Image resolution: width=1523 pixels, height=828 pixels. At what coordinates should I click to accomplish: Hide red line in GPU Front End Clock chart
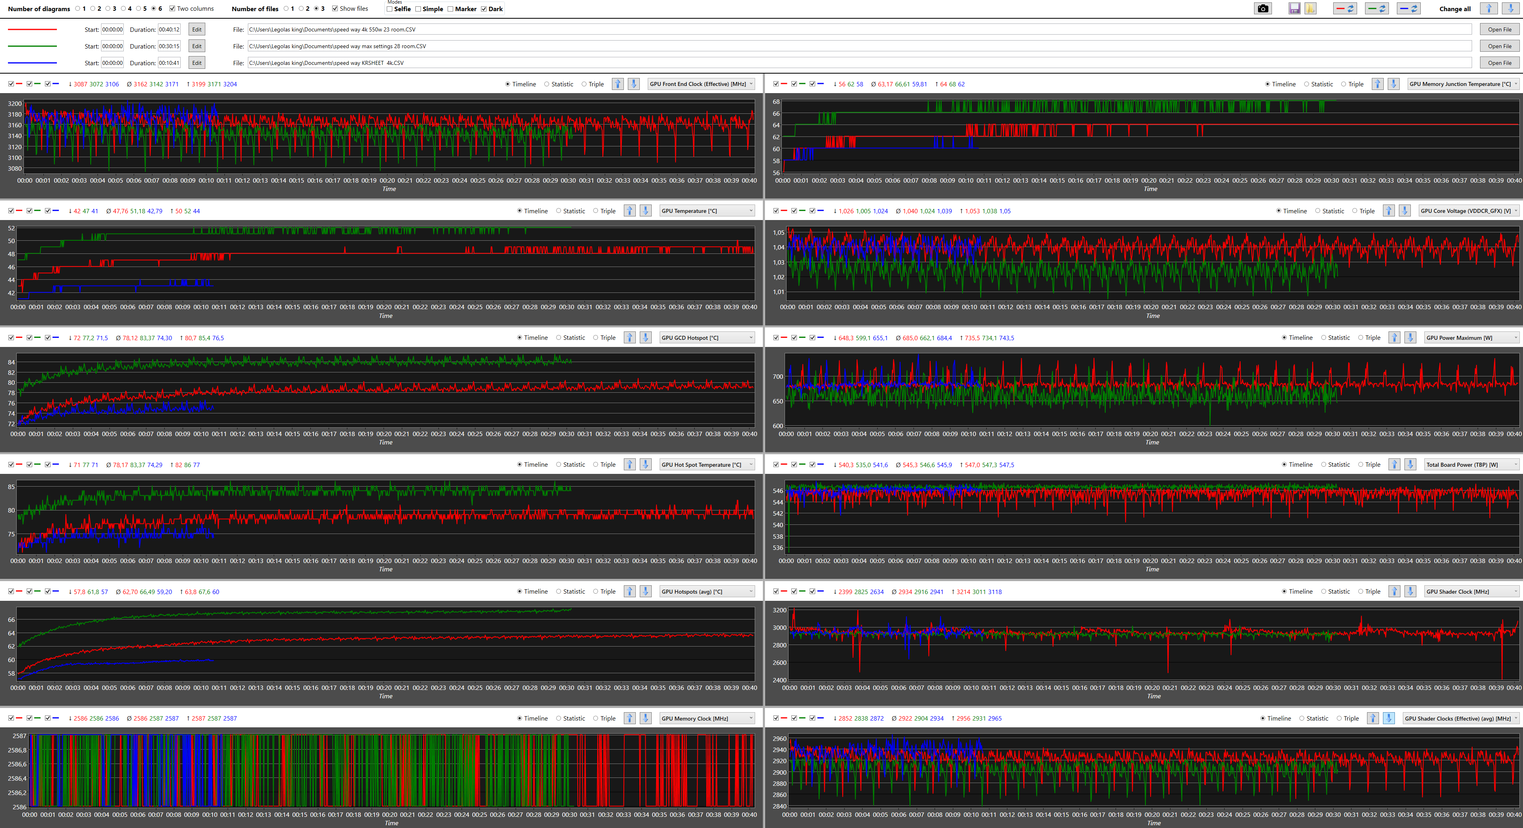[x=11, y=84]
